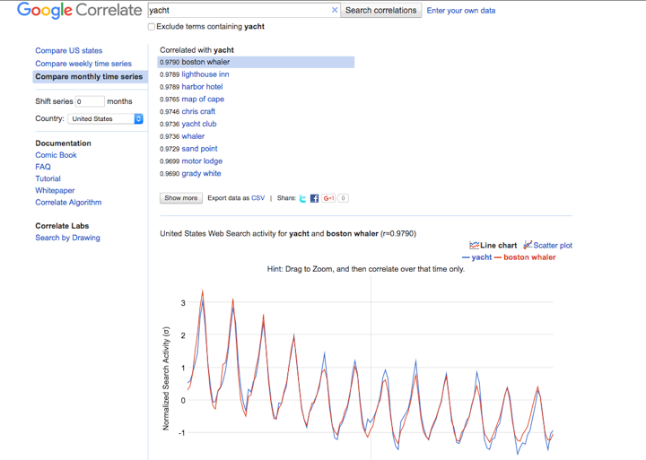Select the lighthouse inn correlated term
Screen dimensions: 646x460
[205, 74]
